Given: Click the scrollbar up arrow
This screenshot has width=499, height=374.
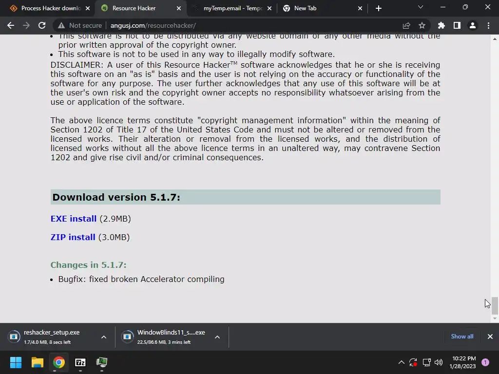Looking at the screenshot, I should [495, 39].
